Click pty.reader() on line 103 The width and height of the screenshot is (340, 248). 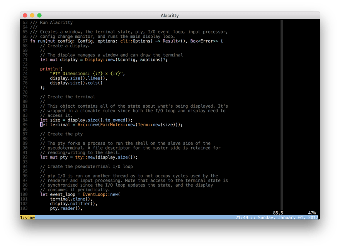[66, 208]
